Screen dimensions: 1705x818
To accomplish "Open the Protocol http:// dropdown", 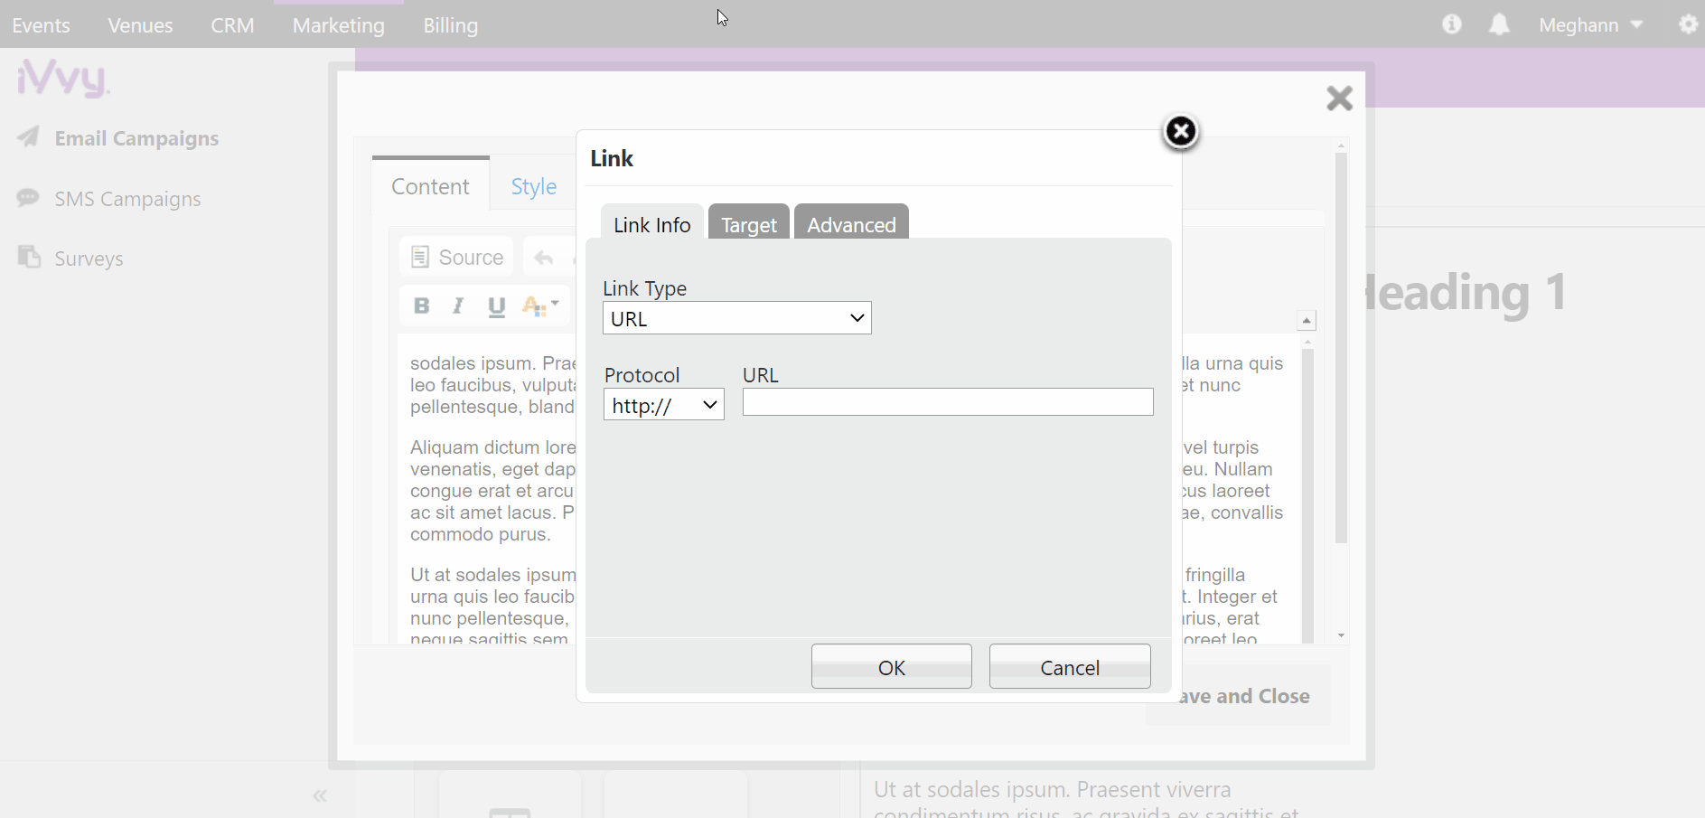I will point(664,405).
